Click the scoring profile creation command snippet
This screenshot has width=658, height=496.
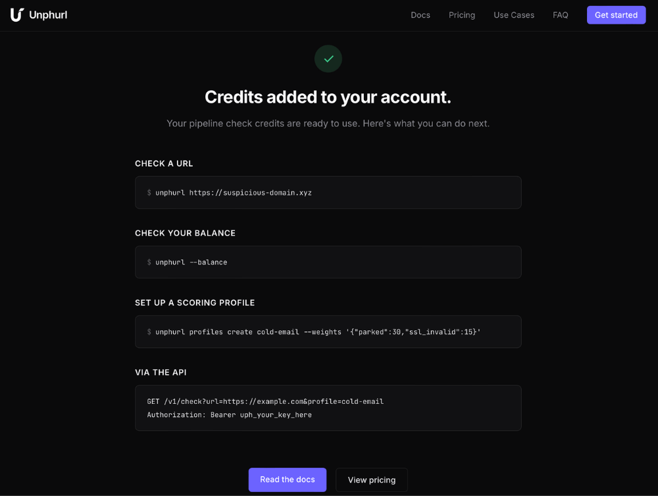coord(328,332)
